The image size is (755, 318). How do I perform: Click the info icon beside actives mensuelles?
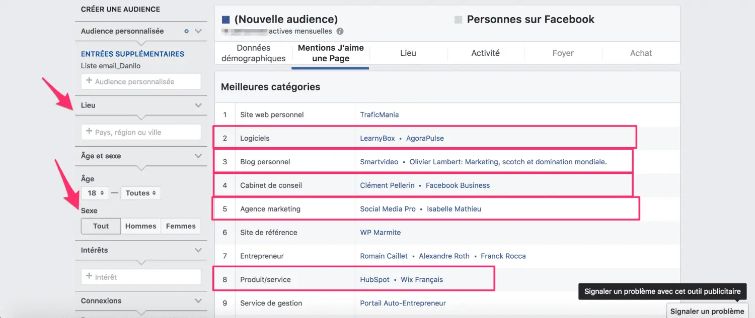340,31
